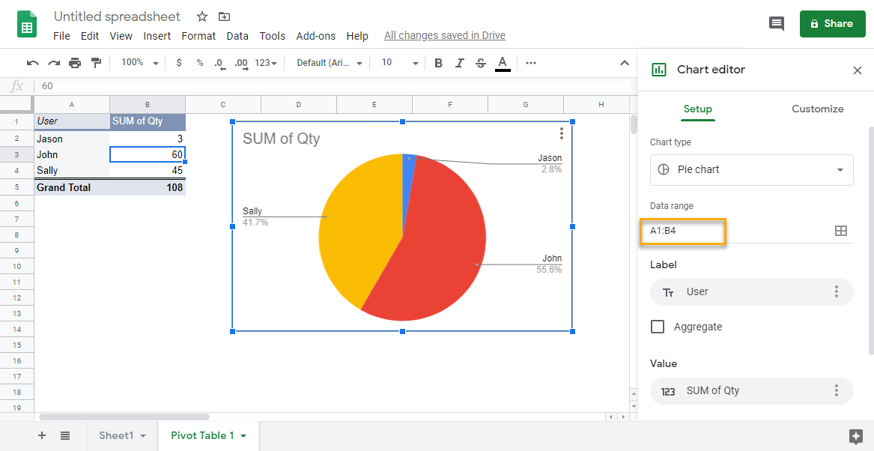874x451 pixels.
Task: Click the Share button
Action: coord(832,23)
